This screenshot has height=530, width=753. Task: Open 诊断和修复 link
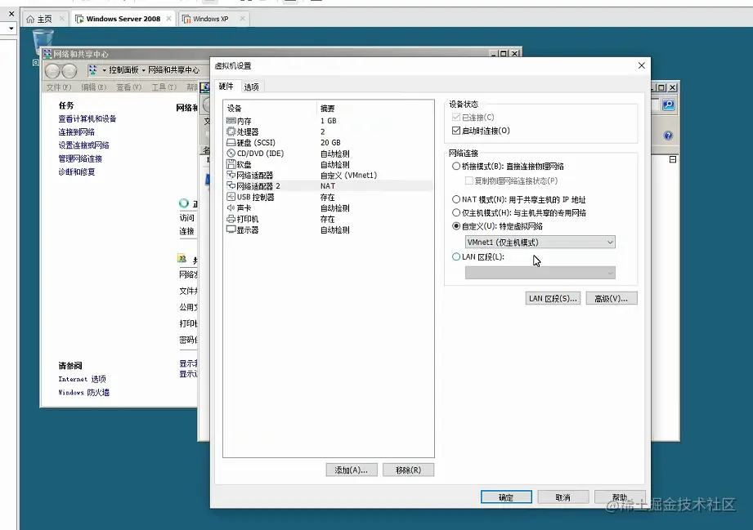[76, 171]
